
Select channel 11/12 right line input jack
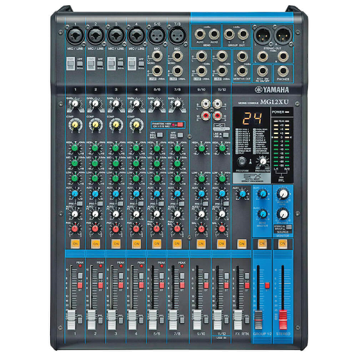[222, 71]
